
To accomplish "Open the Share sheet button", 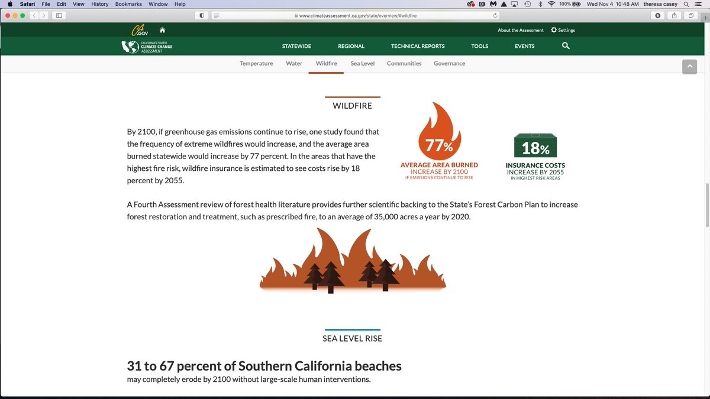I will coord(674,15).
